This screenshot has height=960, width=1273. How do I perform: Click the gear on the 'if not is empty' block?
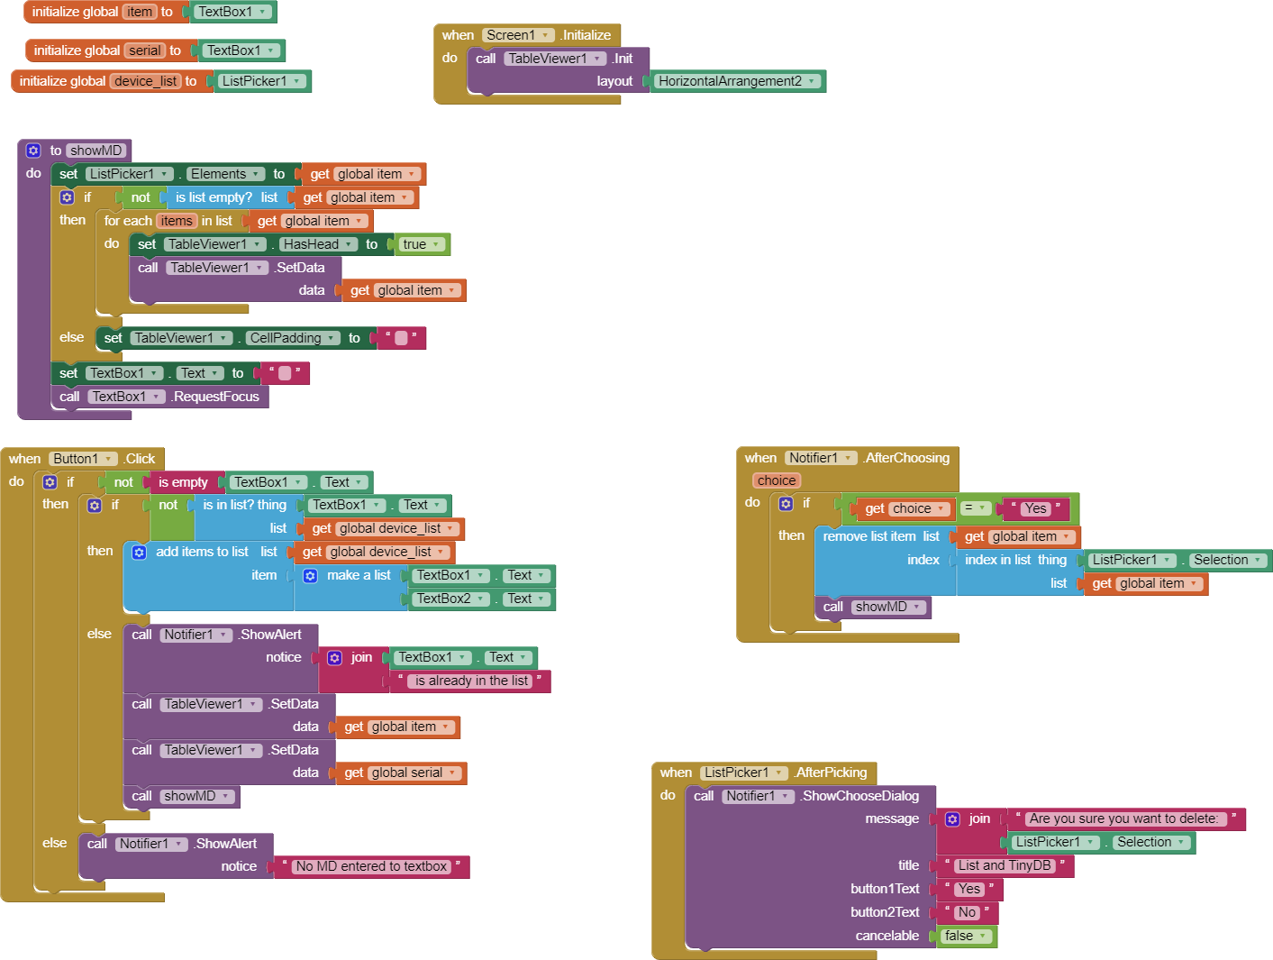[x=50, y=482]
